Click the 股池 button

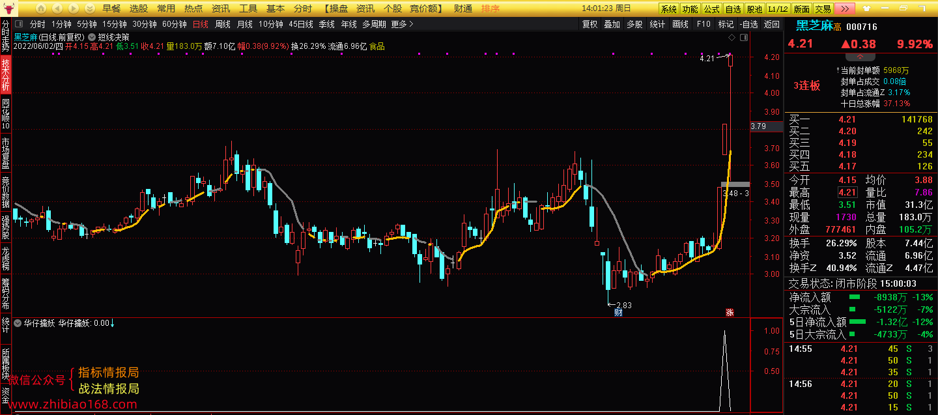pyautogui.click(x=754, y=9)
